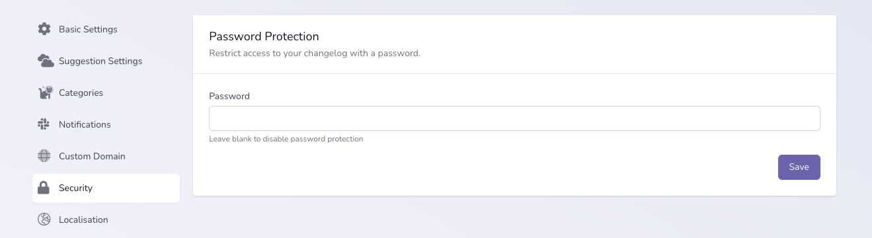Select the Security sidebar entry

tap(106, 188)
